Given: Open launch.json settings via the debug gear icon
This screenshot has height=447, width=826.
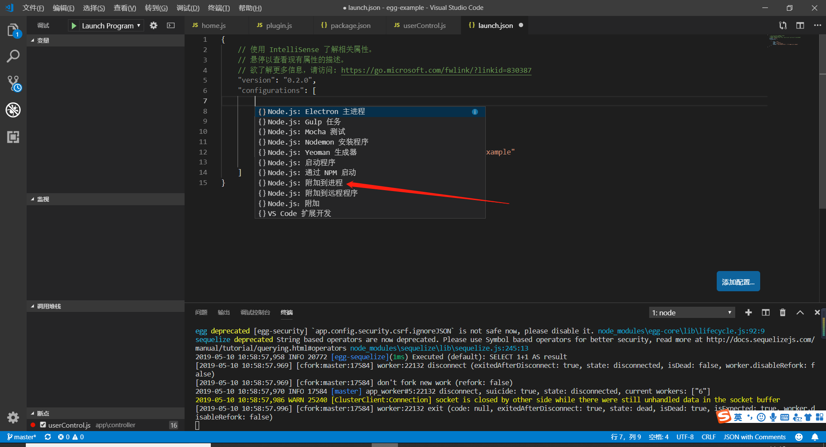Looking at the screenshot, I should 153,25.
